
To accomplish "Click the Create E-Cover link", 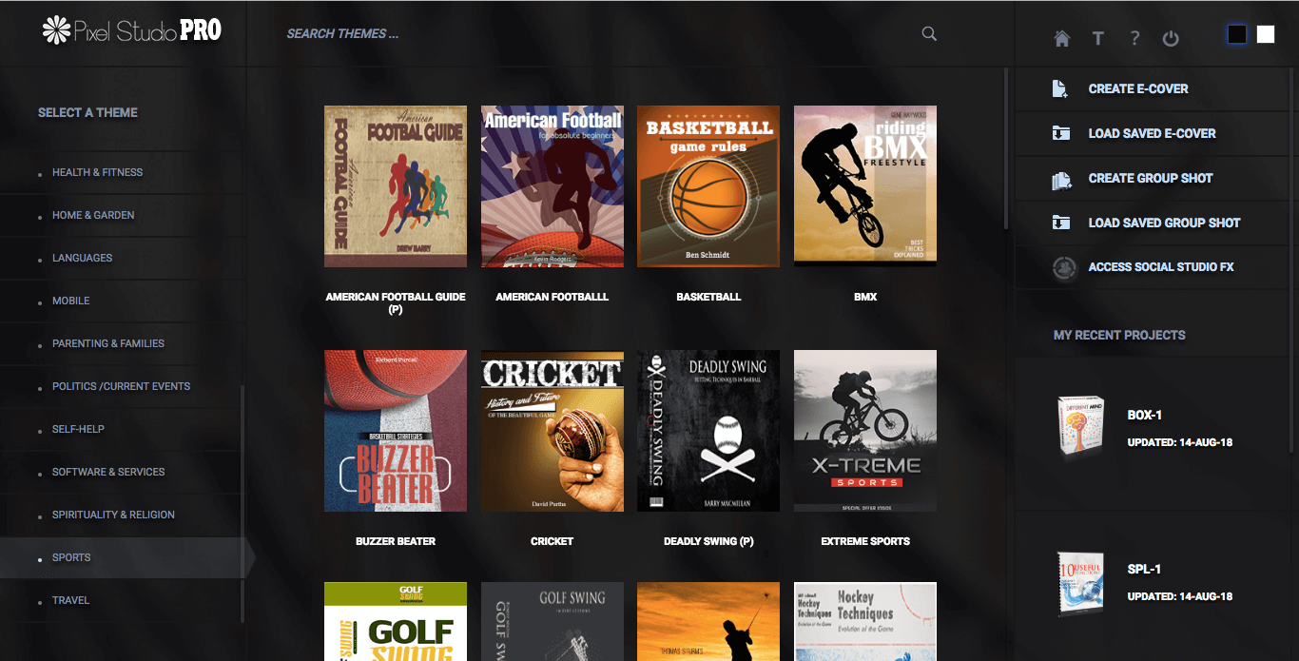I will tap(1138, 88).
